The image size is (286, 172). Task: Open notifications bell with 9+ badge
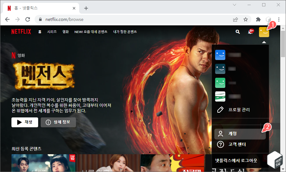point(250,32)
